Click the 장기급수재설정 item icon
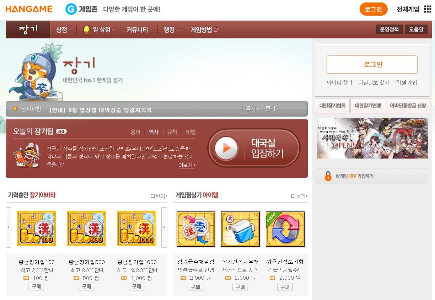 196,229
